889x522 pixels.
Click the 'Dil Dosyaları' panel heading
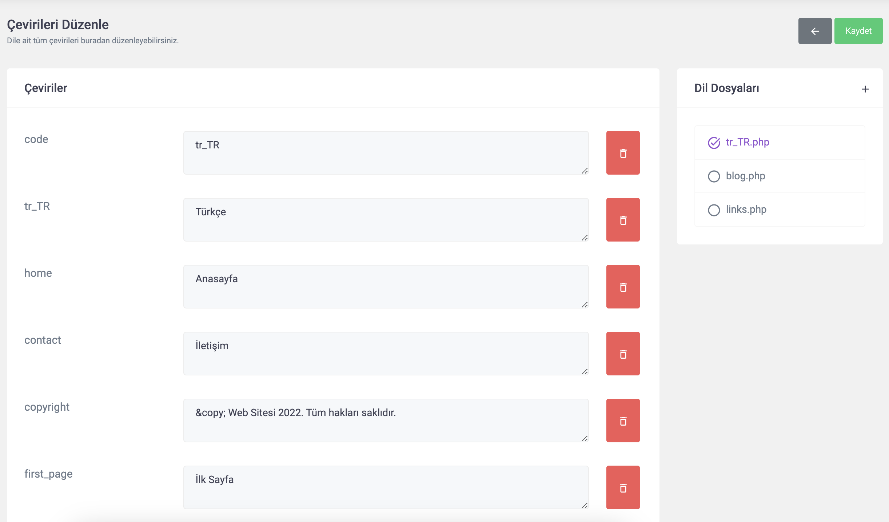(727, 88)
